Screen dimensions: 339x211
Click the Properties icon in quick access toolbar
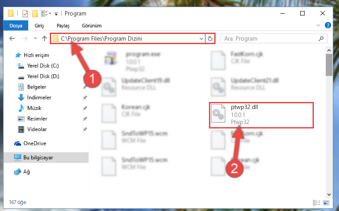pyautogui.click(x=25, y=14)
